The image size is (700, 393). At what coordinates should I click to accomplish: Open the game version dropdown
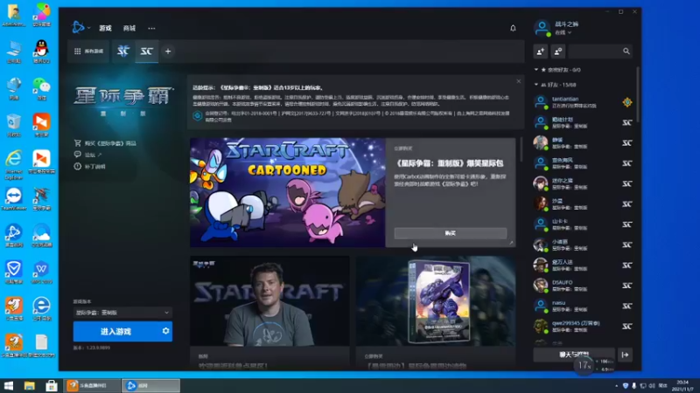122,313
